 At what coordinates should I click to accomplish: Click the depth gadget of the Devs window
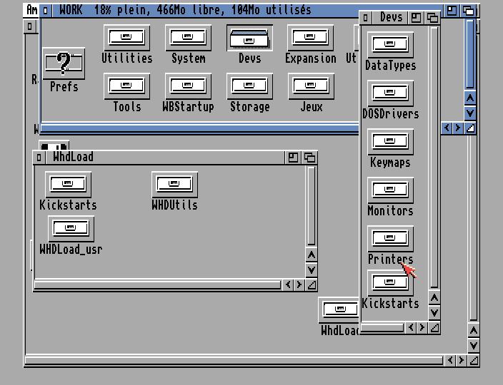pos(432,18)
